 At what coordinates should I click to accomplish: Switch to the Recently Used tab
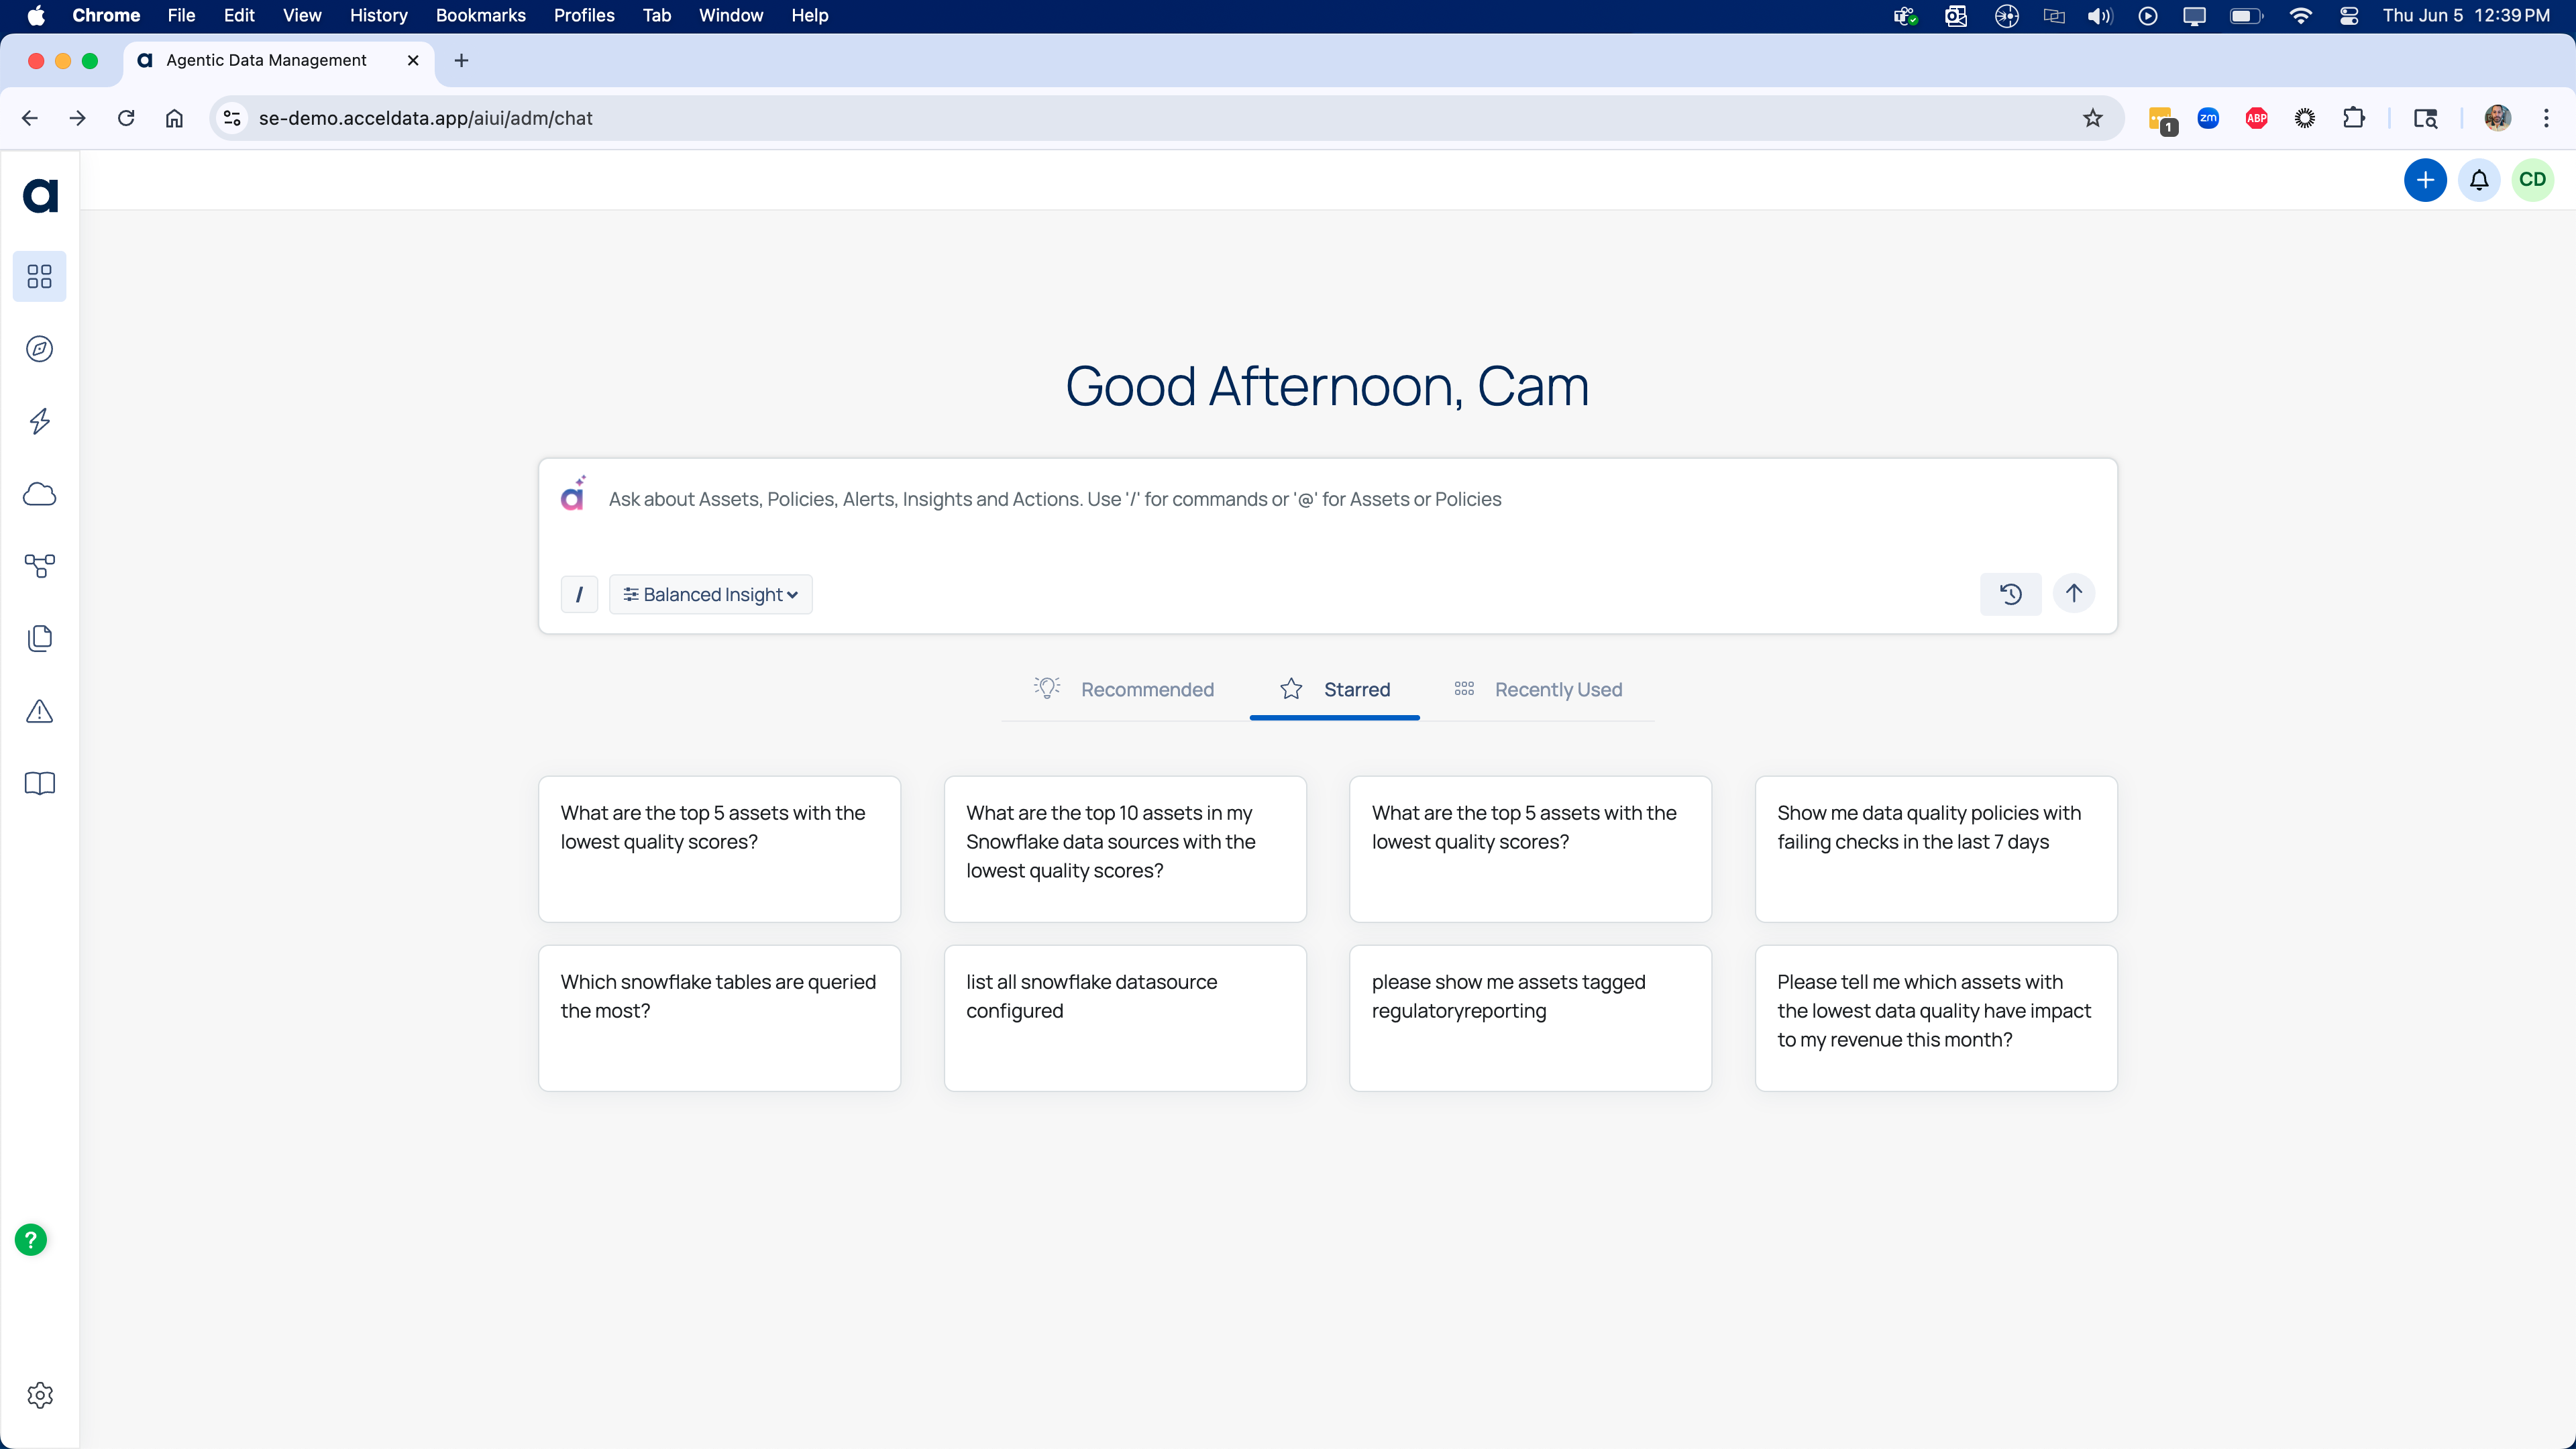pos(1538,689)
